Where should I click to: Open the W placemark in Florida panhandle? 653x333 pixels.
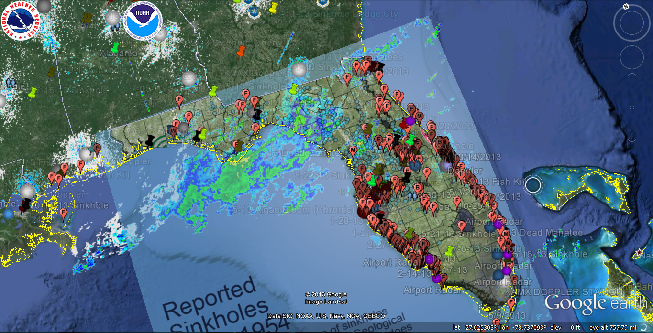click(174, 130)
